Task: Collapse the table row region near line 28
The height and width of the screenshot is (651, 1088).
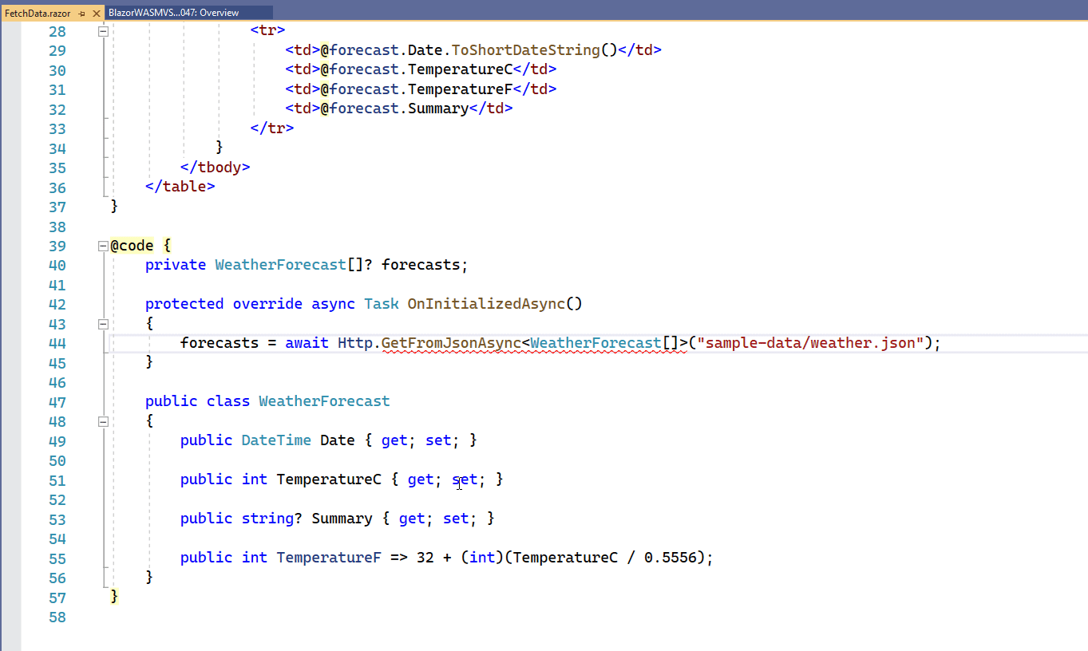Action: [103, 31]
